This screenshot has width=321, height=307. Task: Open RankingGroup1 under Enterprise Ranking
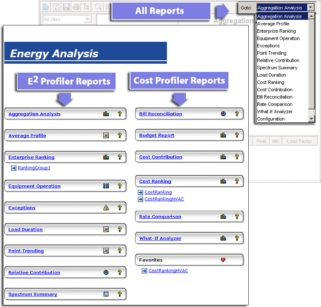34,168
